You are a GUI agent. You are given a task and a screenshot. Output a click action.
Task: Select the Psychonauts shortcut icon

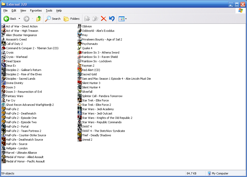(80, 44)
